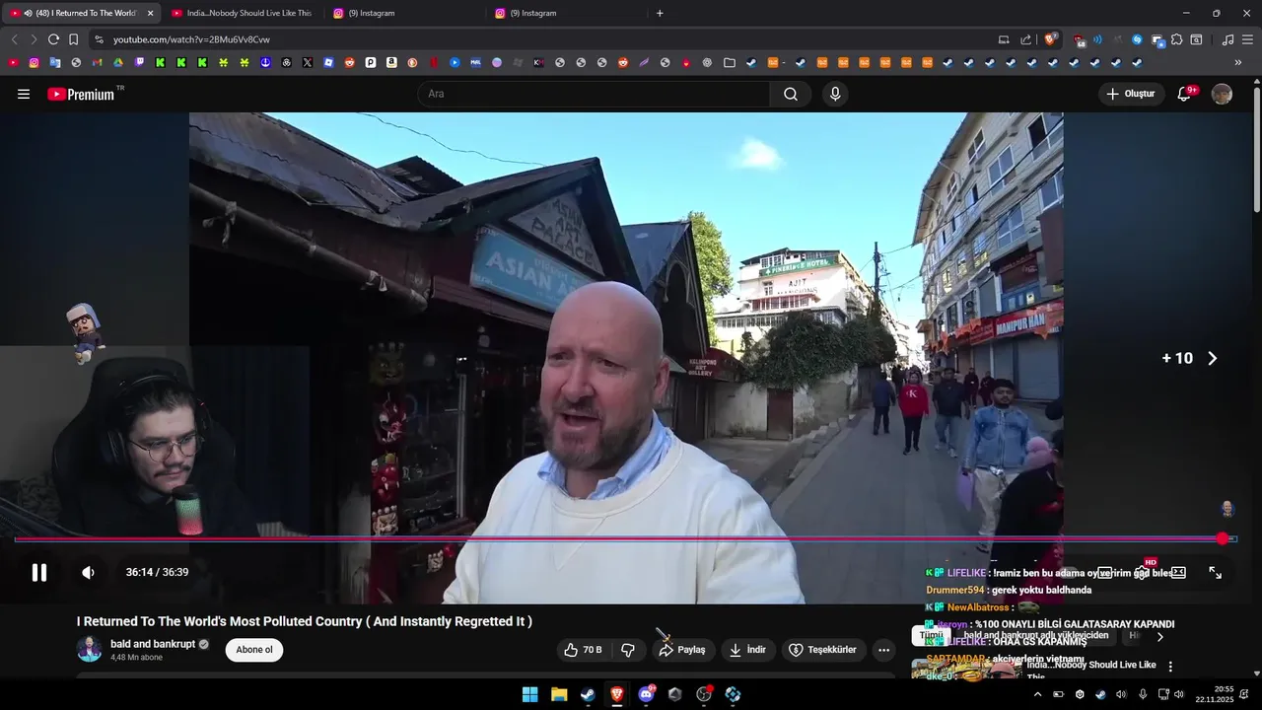The width and height of the screenshot is (1262, 710).
Task: Open site information icon in address bar
Action: point(99,39)
